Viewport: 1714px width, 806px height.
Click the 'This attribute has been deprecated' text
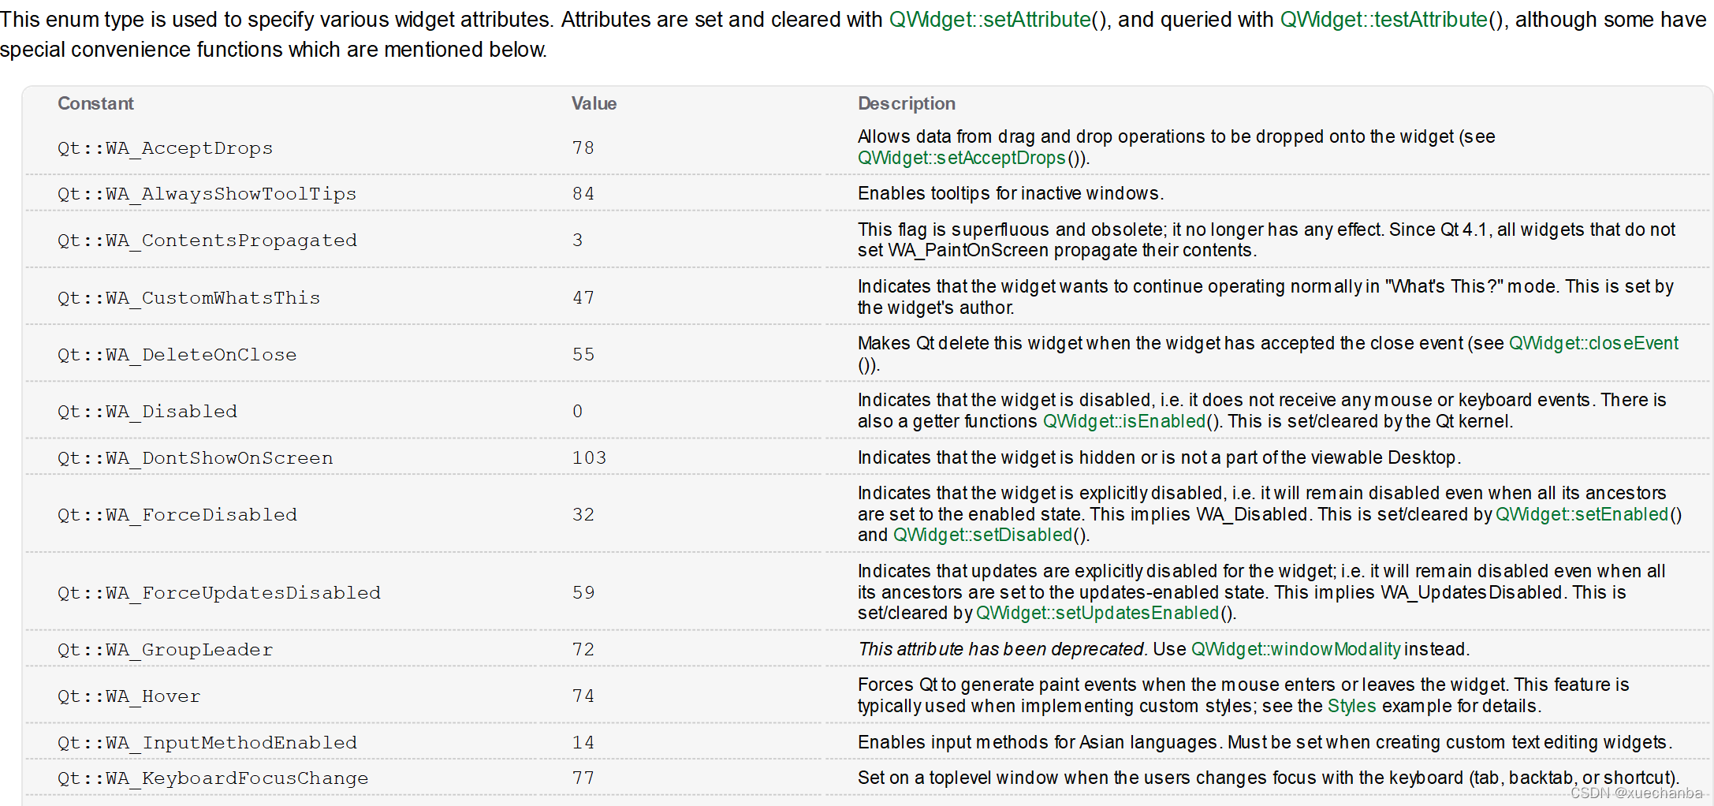pos(1001,649)
